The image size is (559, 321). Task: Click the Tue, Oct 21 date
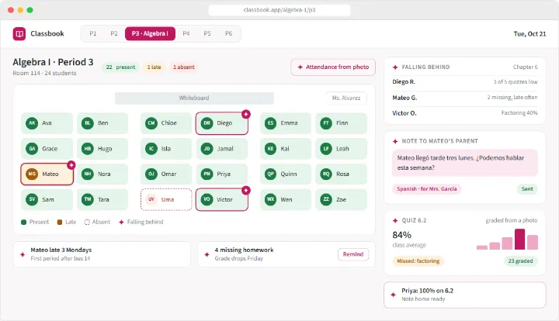tap(529, 34)
